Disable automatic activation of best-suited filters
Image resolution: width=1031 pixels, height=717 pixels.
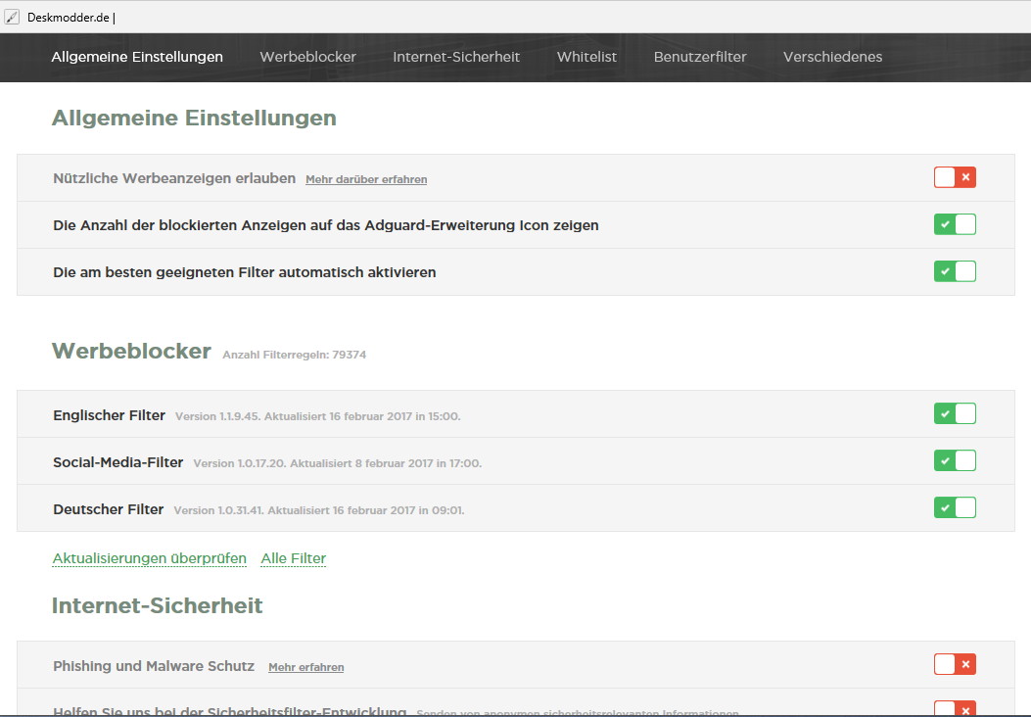click(x=955, y=271)
